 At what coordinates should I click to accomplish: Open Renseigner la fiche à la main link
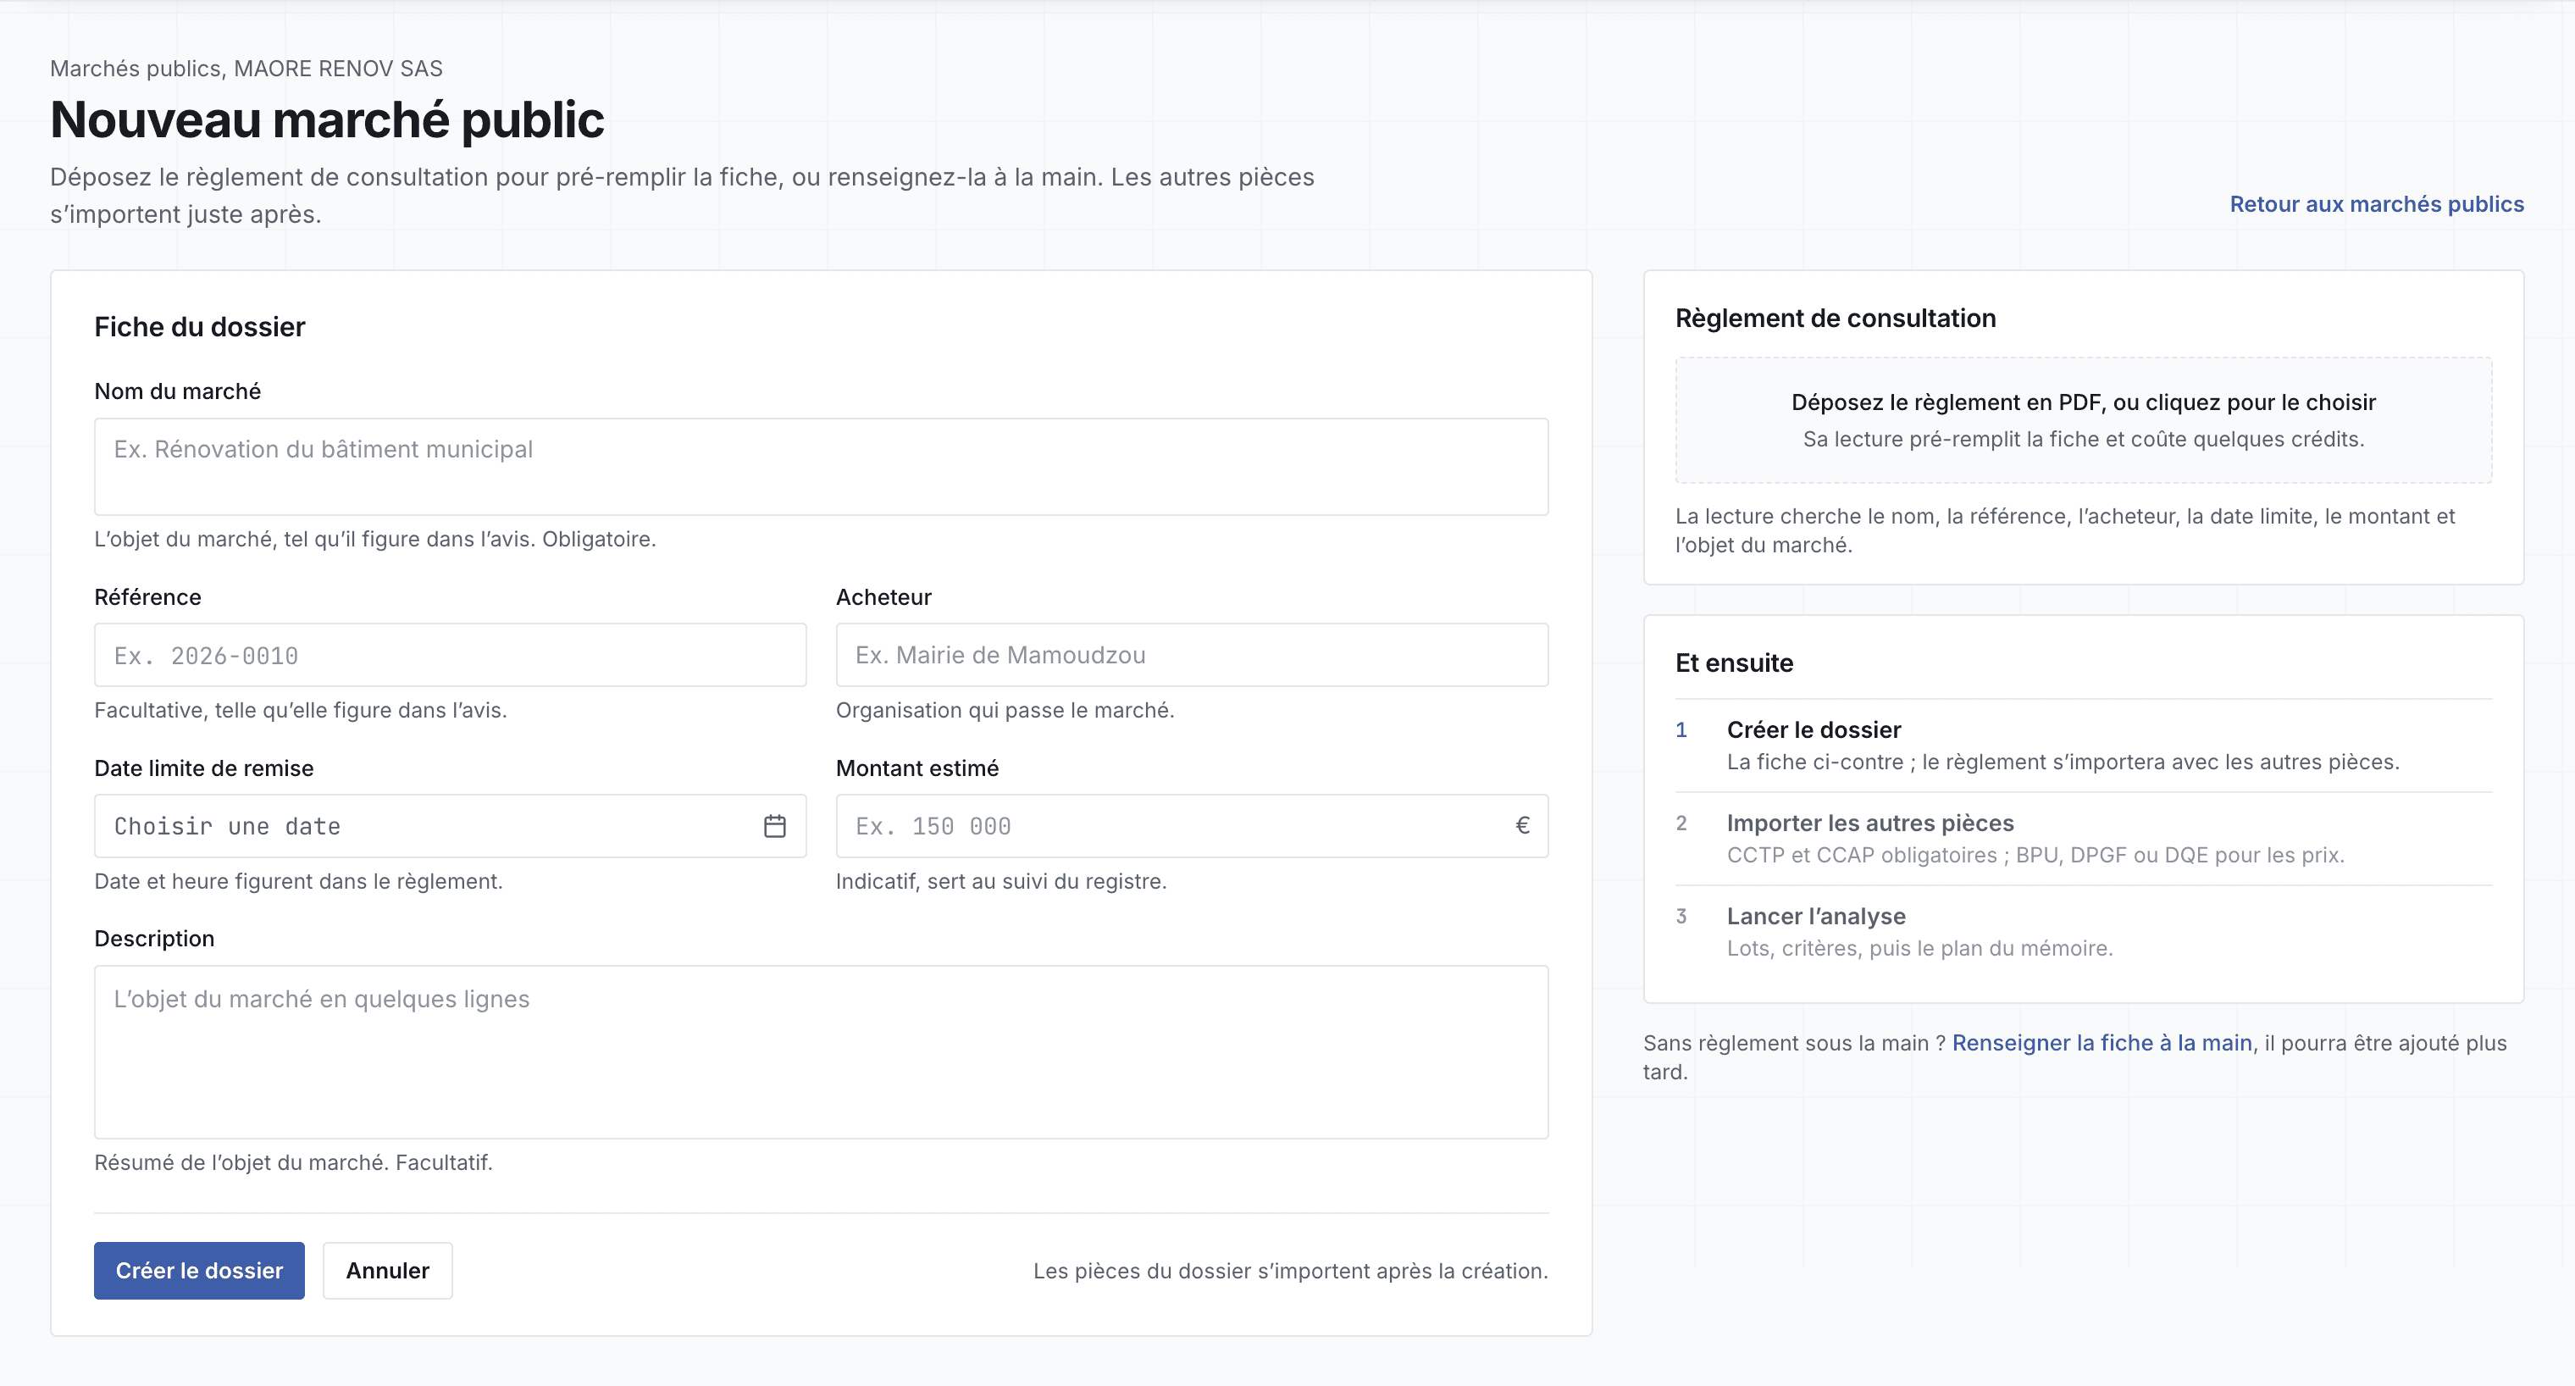pyautogui.click(x=2102, y=1042)
